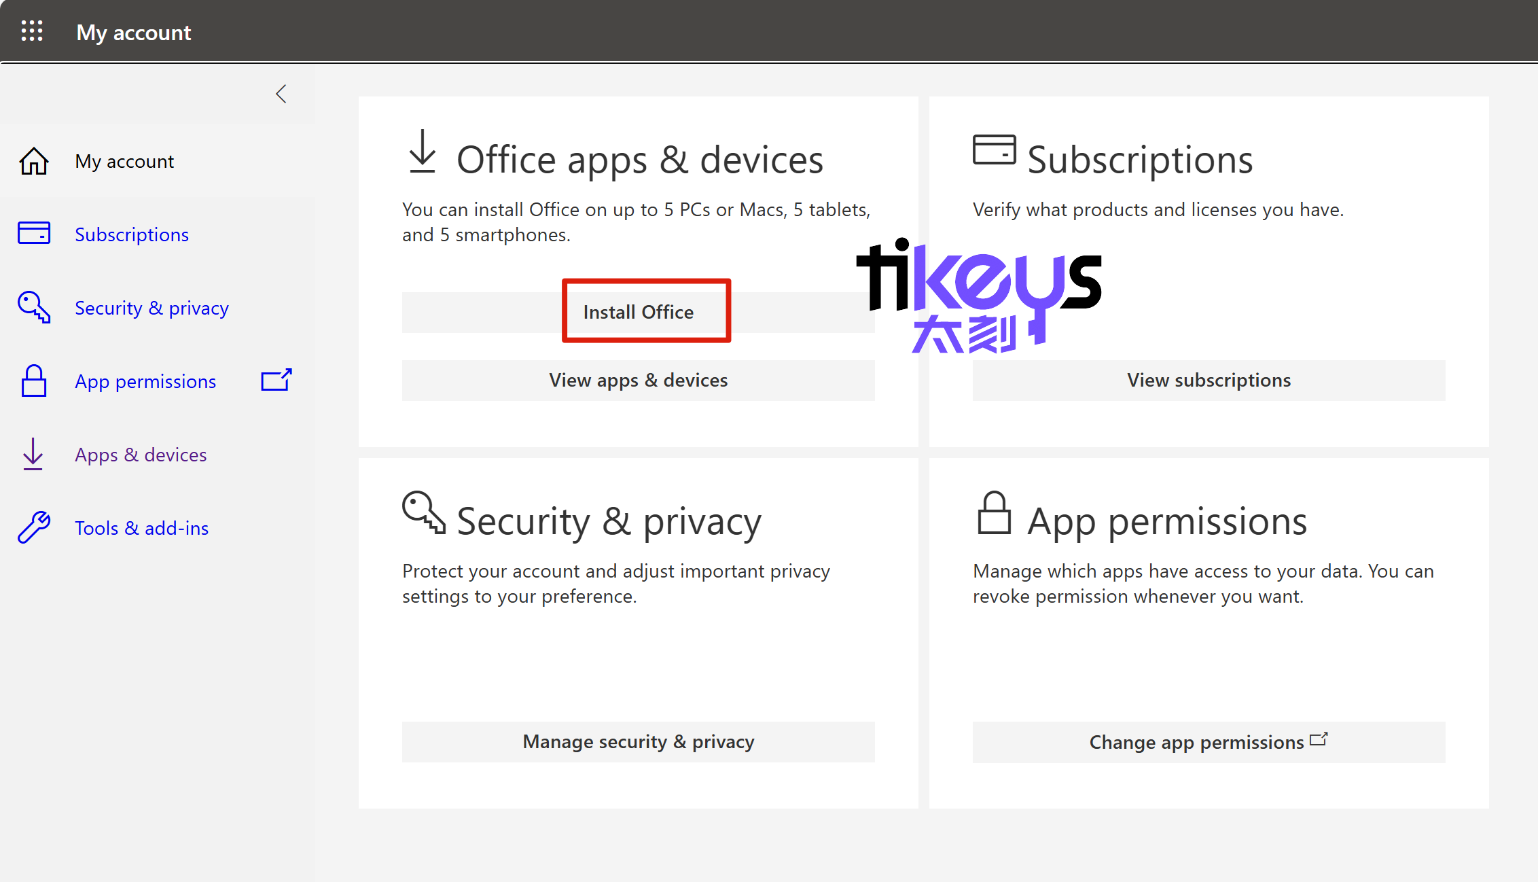Image resolution: width=1538 pixels, height=882 pixels.
Task: Click the App permissions card heading
Action: click(x=1167, y=521)
